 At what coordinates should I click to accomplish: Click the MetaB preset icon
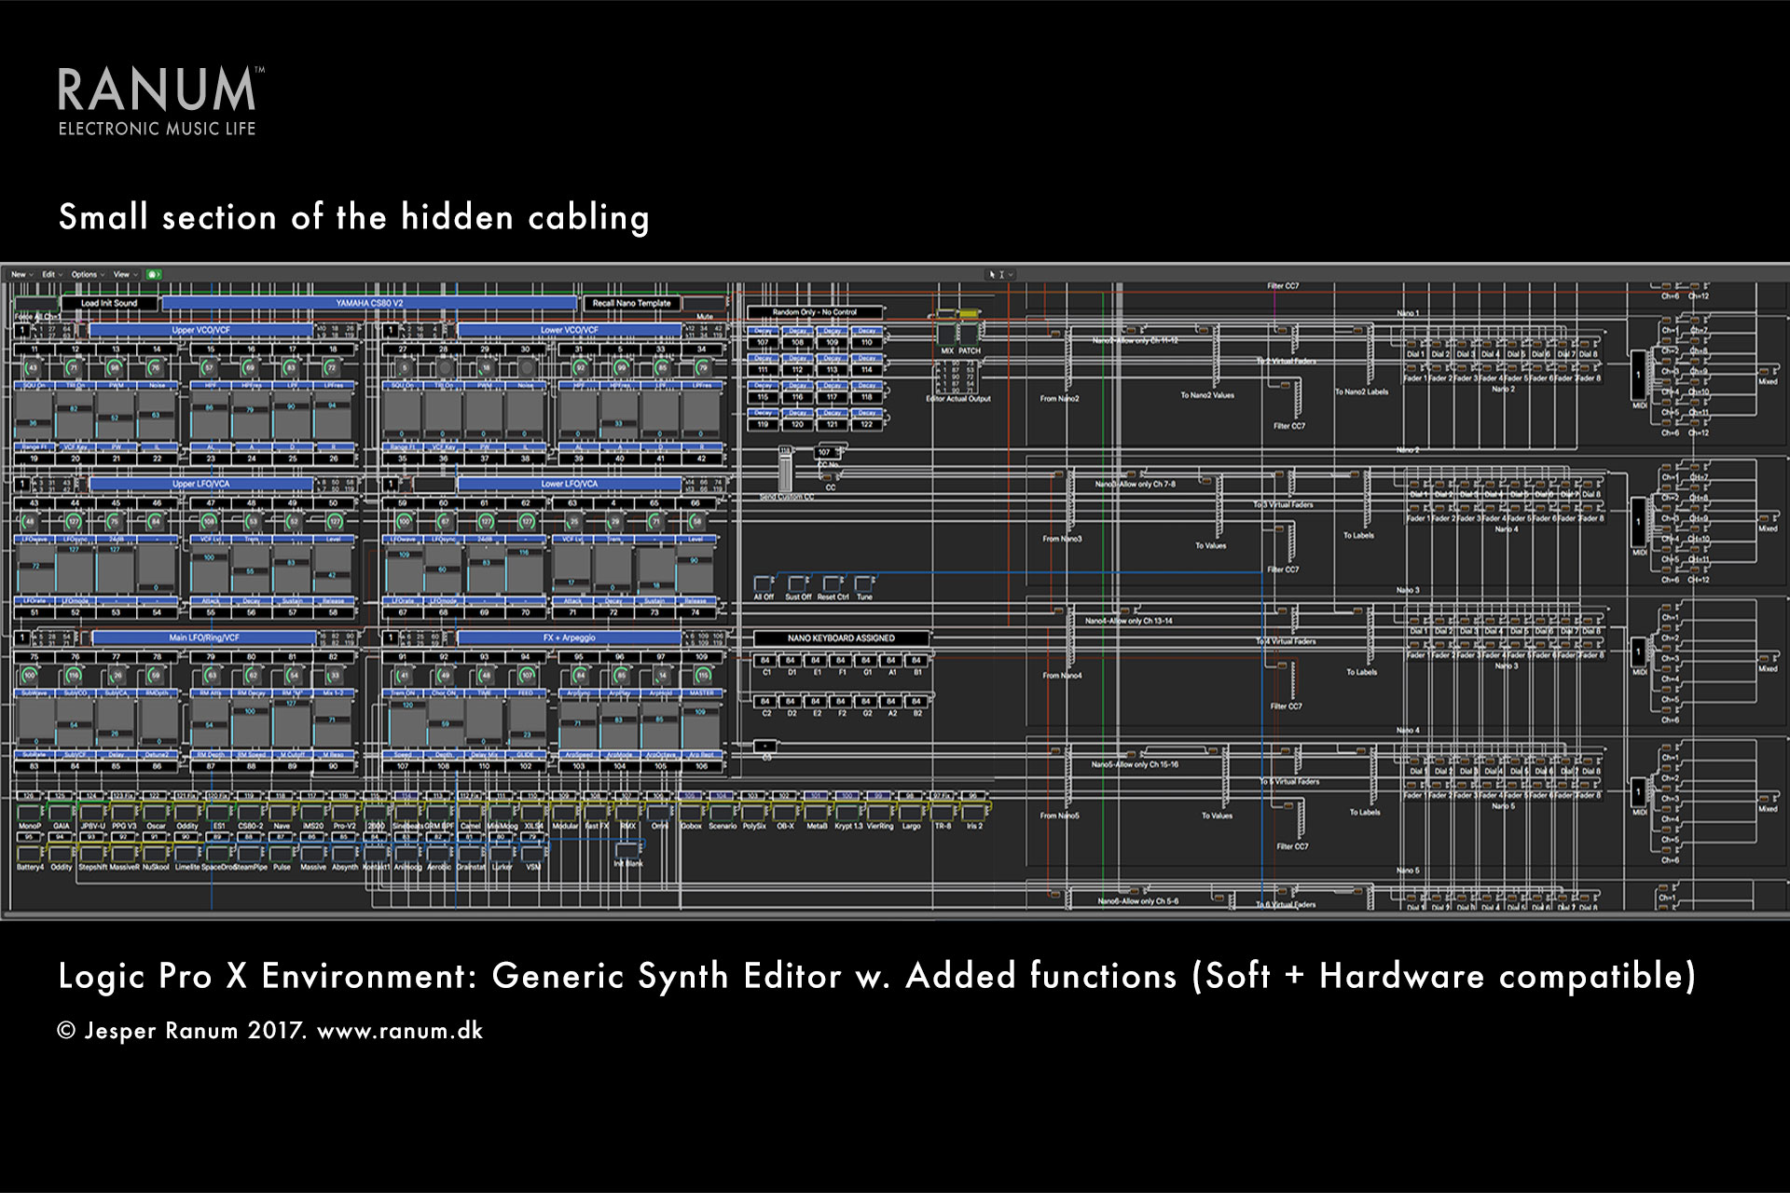click(x=817, y=813)
